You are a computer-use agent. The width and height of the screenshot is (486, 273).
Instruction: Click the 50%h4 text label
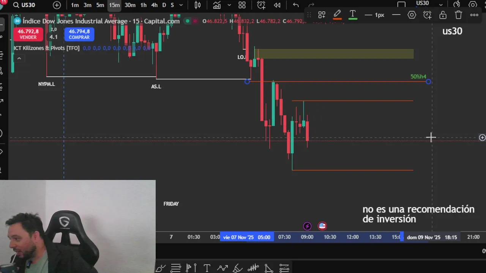(418, 77)
